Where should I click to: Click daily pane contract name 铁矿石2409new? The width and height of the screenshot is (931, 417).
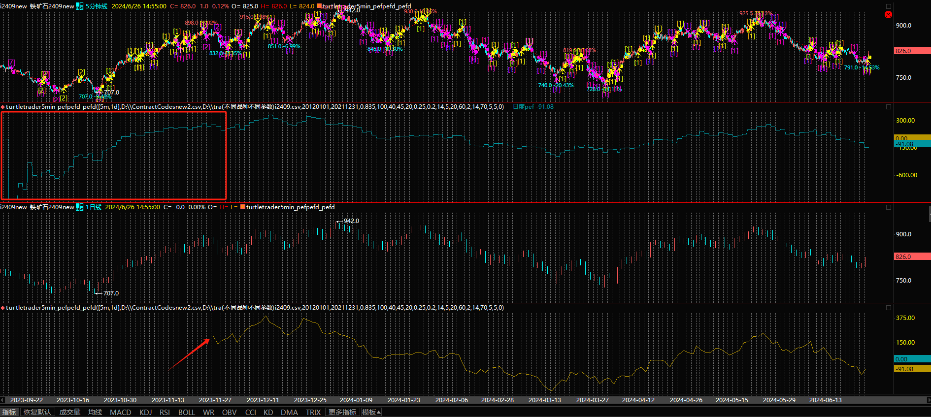coord(52,207)
